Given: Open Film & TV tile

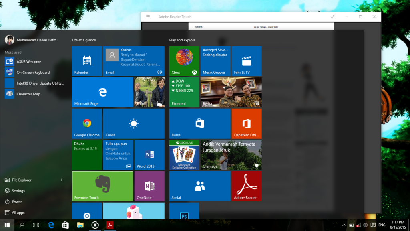Looking at the screenshot, I should [247, 61].
